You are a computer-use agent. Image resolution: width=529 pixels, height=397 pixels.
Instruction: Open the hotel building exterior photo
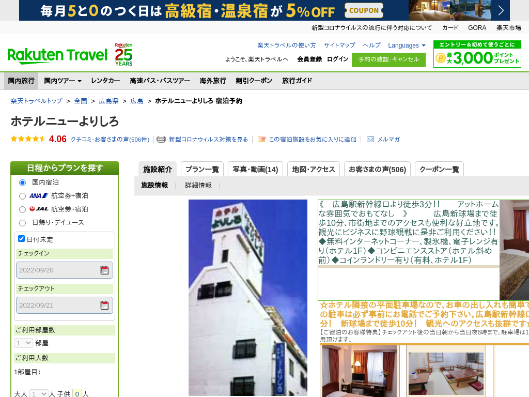point(248,298)
